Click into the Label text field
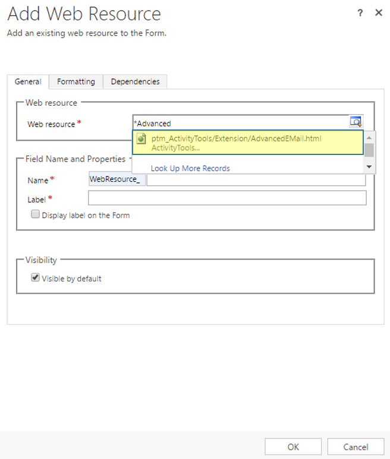Viewport: 390px width, 459px height. coord(227,198)
